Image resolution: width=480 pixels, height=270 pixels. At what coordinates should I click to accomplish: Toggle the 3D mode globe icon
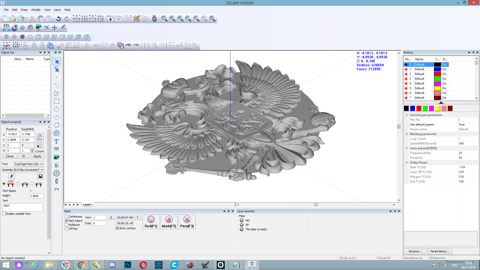[x=154, y=18]
